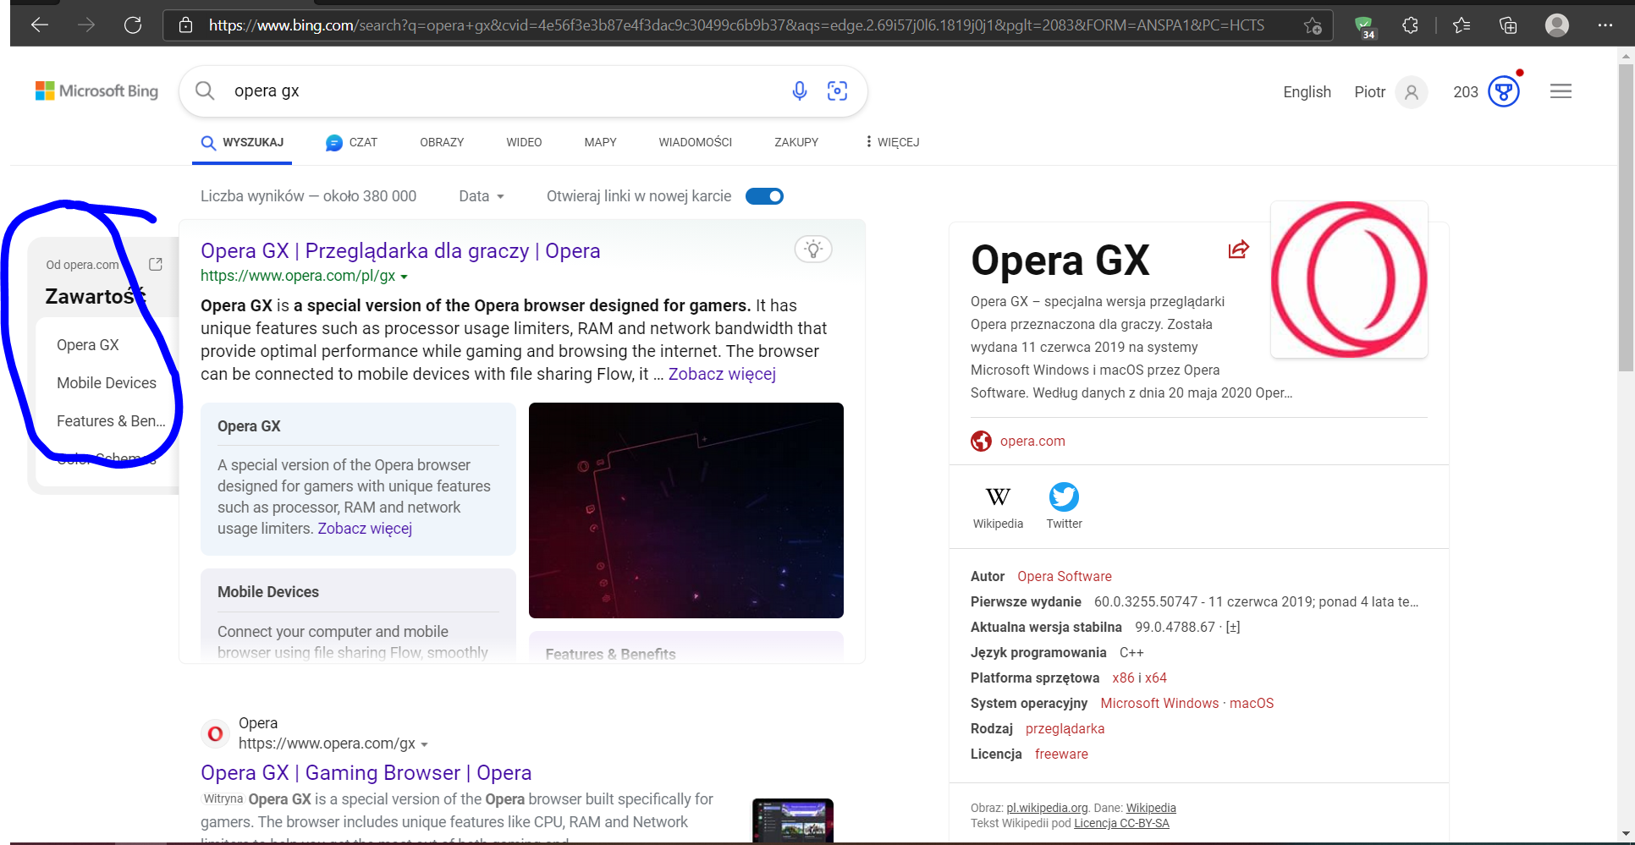Share the Opera GX info panel
Image resolution: width=1635 pixels, height=845 pixels.
coord(1238,250)
